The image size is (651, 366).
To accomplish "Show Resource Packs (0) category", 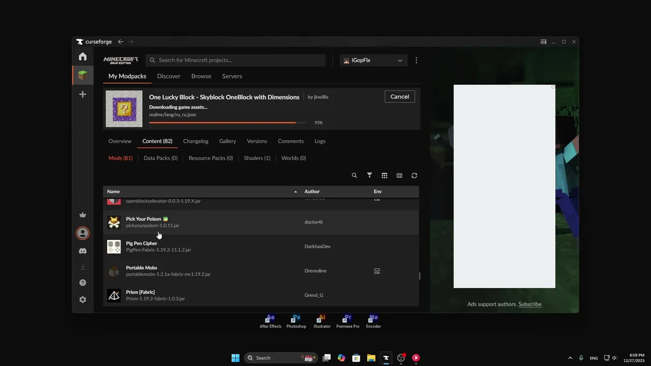I will (x=211, y=158).
